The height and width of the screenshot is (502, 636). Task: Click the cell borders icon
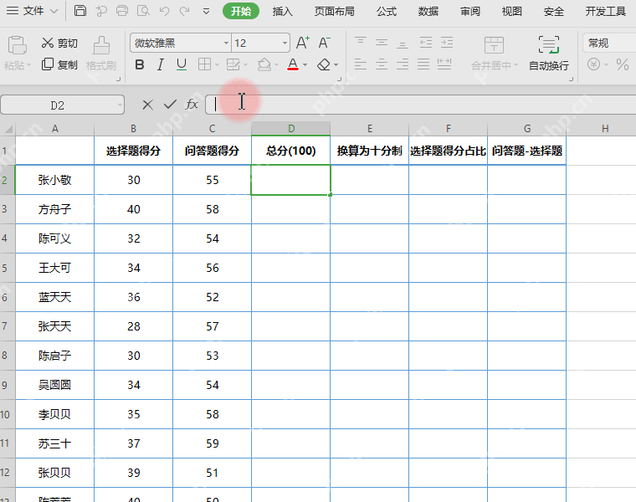coord(204,64)
